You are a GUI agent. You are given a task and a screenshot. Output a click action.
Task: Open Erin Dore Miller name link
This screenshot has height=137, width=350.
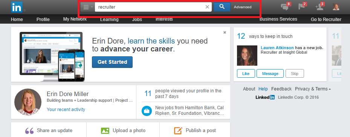point(68,94)
